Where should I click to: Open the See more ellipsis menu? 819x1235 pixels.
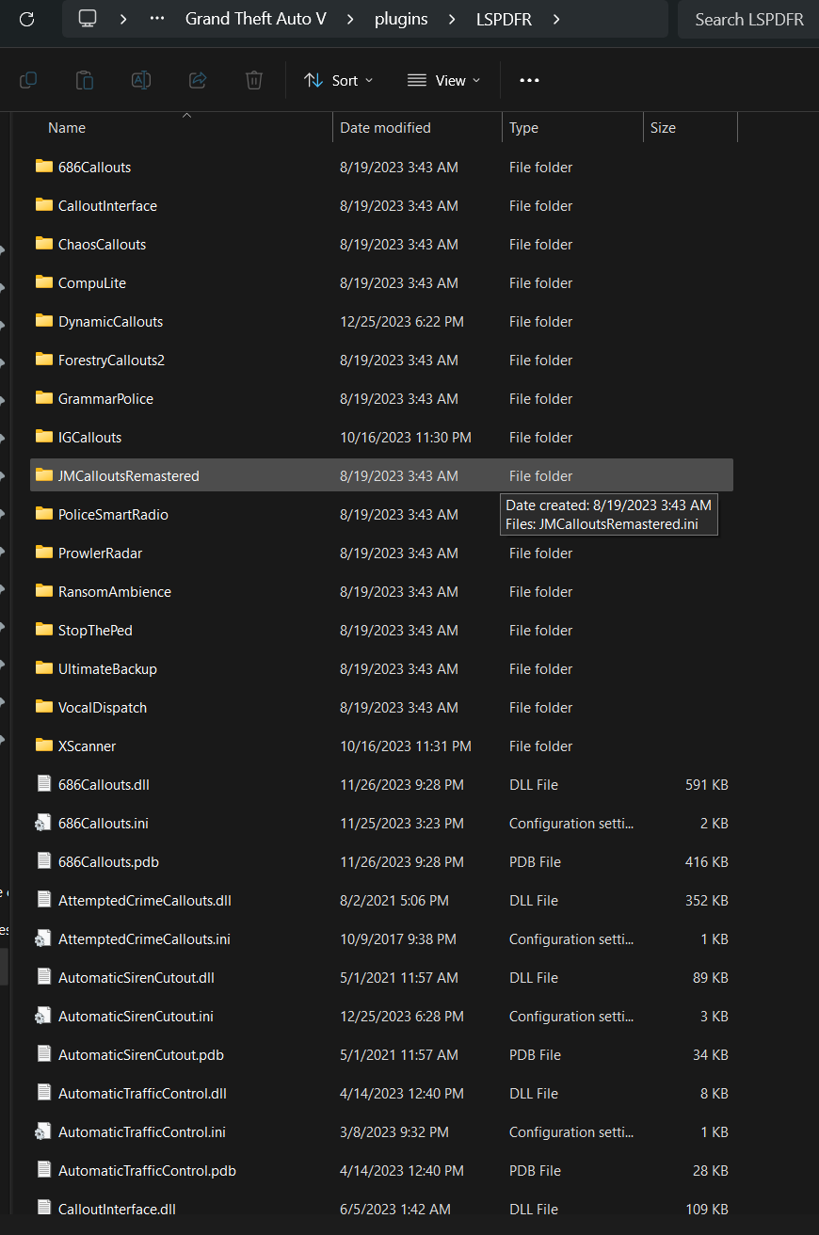pos(529,80)
